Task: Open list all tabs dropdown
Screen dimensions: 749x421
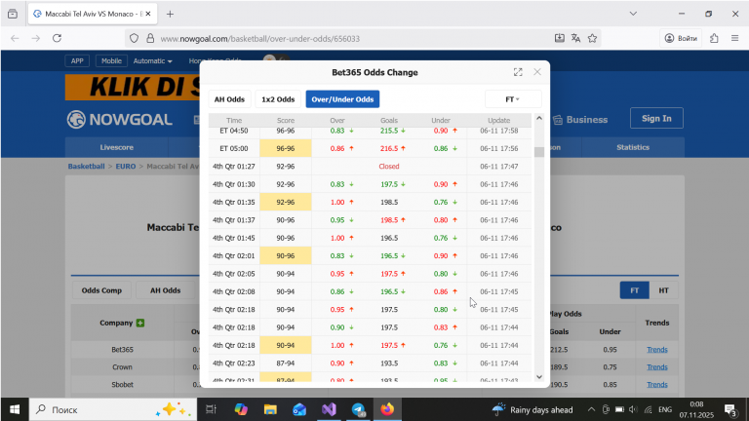Action: 633,14
